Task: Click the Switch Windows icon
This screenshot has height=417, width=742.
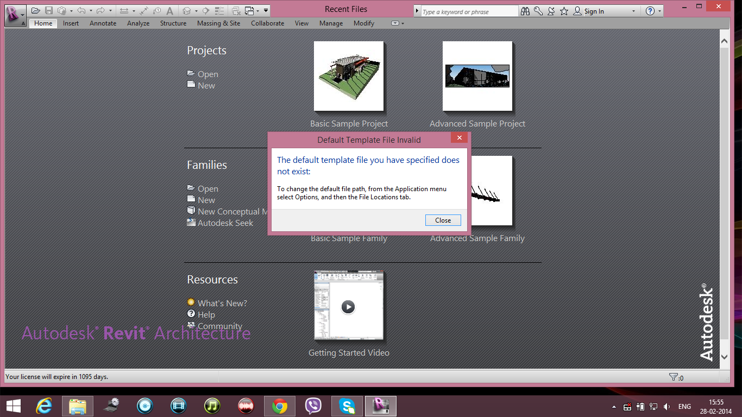Action: pos(249,10)
